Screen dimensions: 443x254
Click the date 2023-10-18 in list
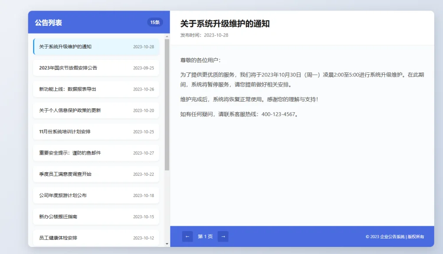point(144,196)
